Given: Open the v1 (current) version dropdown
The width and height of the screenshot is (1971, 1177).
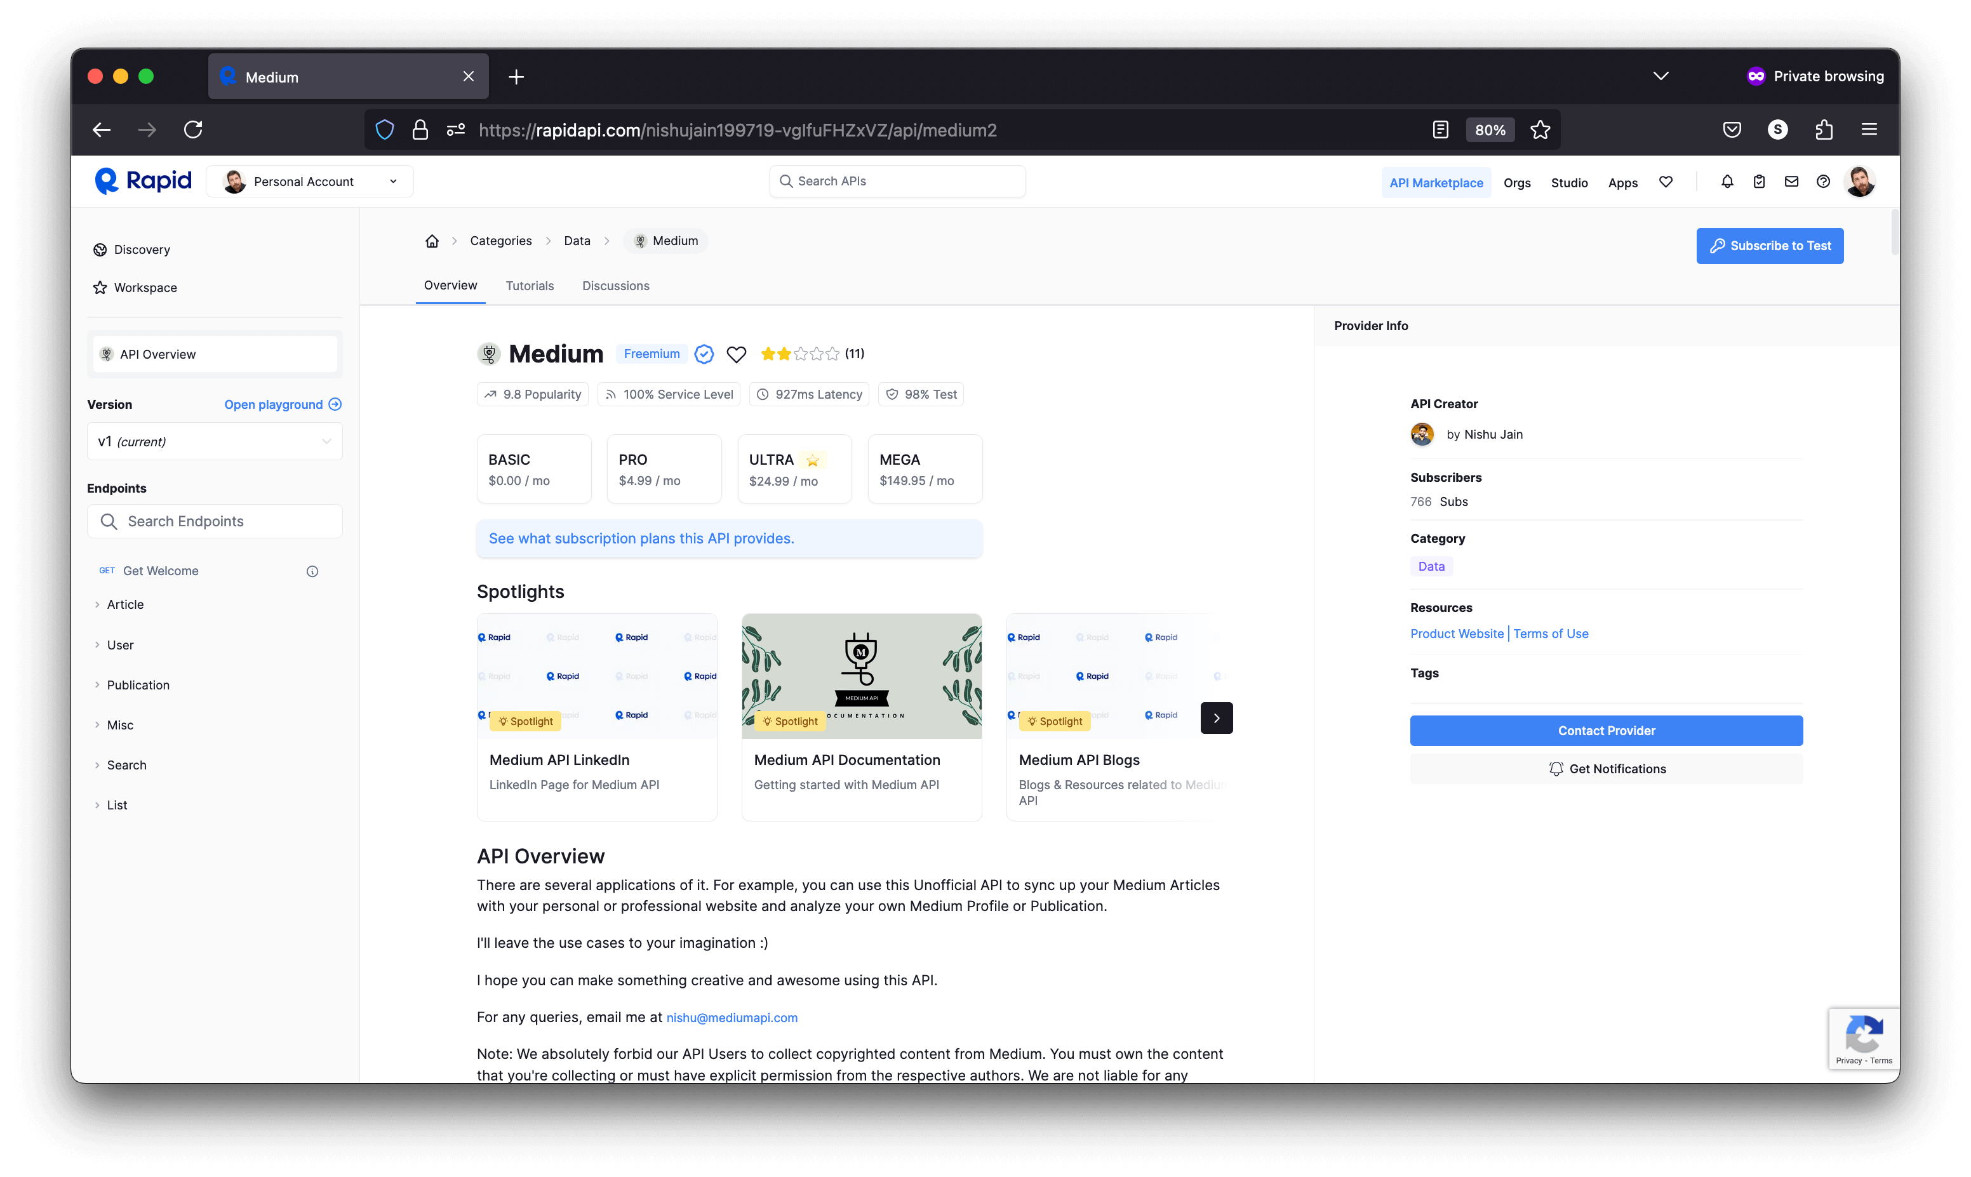Looking at the screenshot, I should coord(214,442).
